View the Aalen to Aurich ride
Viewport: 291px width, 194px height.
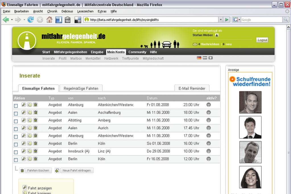coord(24,128)
